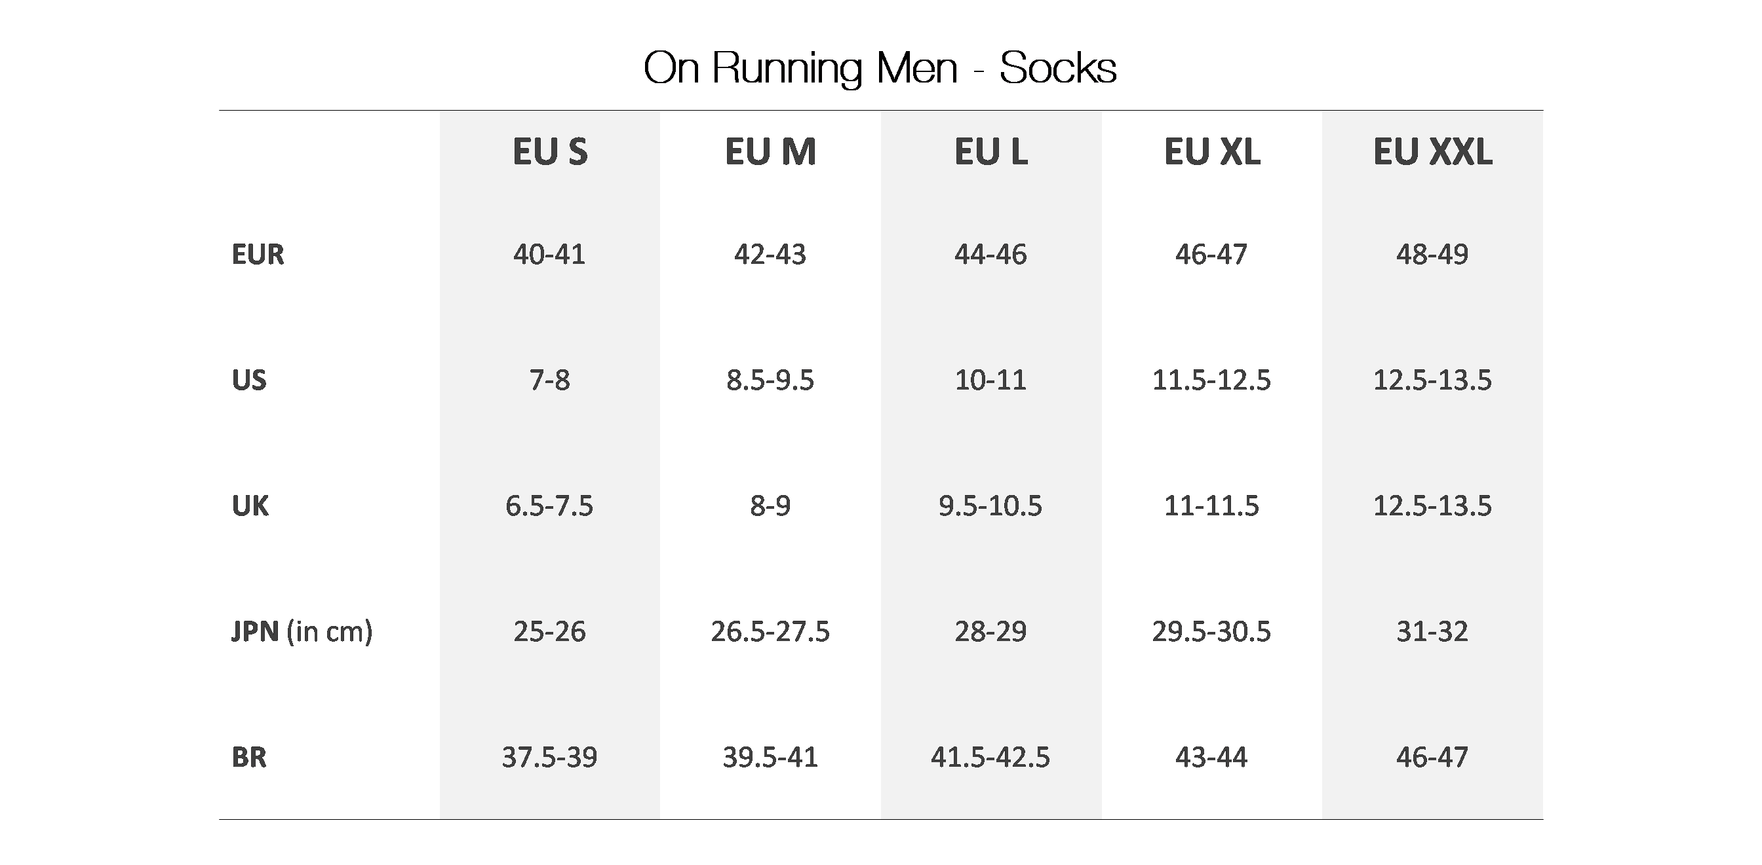Click the On Running Men - Socks title

coord(880,68)
